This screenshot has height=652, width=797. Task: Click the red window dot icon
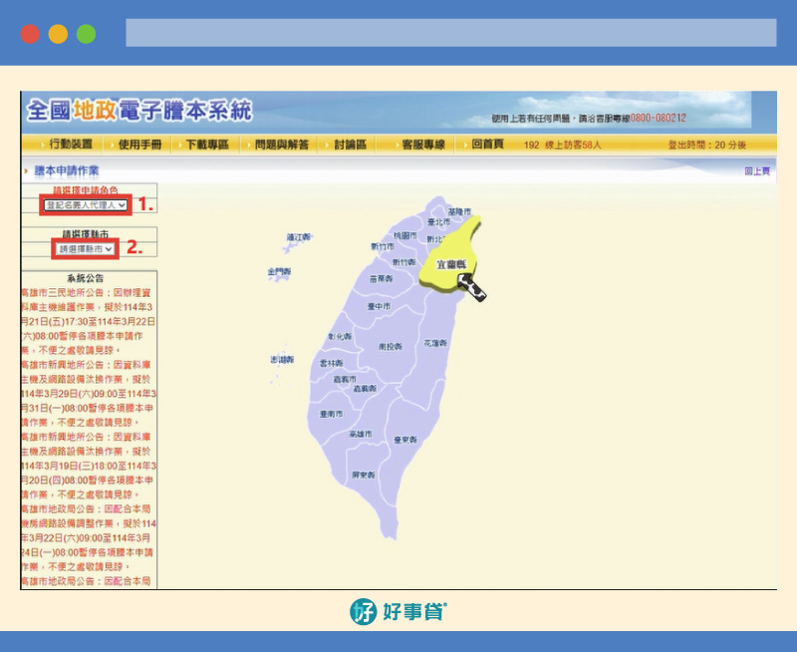click(x=30, y=34)
